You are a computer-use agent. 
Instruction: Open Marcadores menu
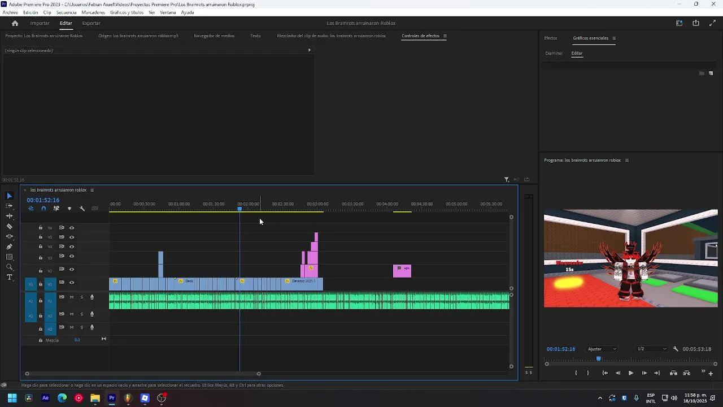tap(93, 12)
